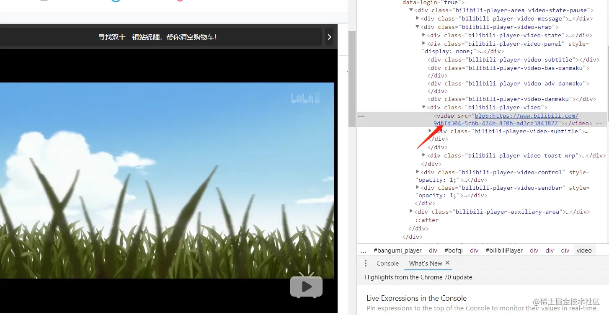This screenshot has height=315, width=609.
Task: Expand the bilibili-player-video-panel node
Action: pyautogui.click(x=424, y=43)
